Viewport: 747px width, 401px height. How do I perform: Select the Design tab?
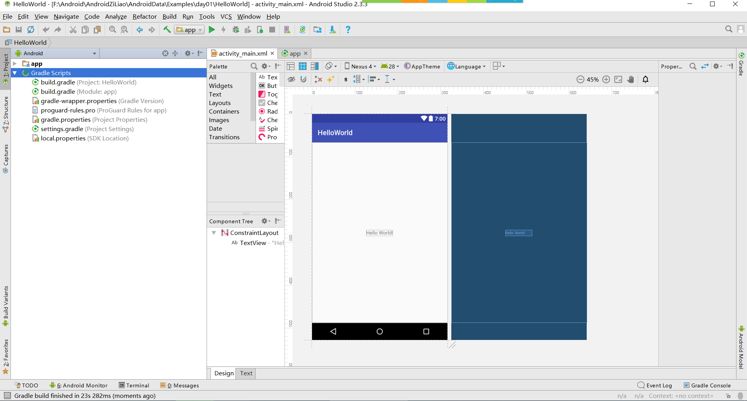tap(224, 373)
